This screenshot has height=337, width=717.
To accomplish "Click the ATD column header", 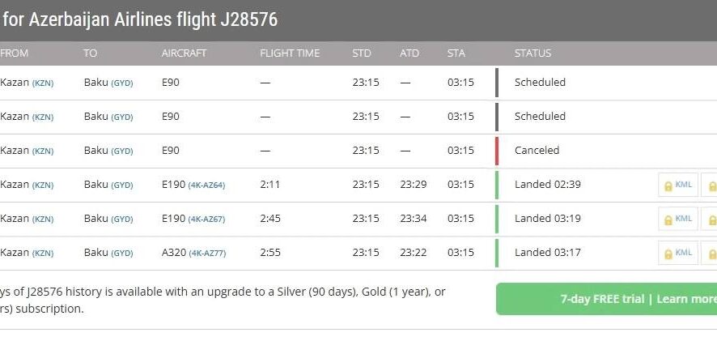I will (x=409, y=53).
